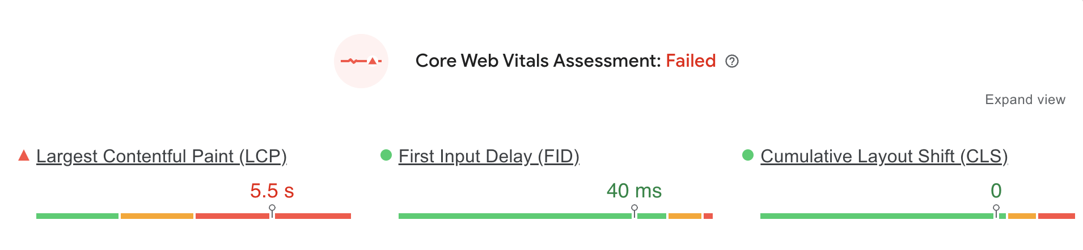Open First Input Delay (FID) link
This screenshot has width=1083, height=250.
pos(489,156)
